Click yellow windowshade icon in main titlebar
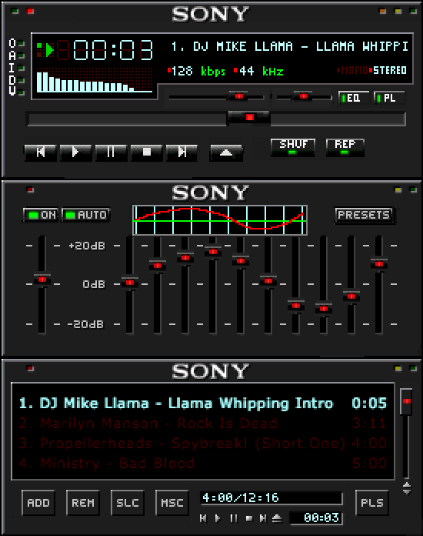 pyautogui.click(x=398, y=12)
